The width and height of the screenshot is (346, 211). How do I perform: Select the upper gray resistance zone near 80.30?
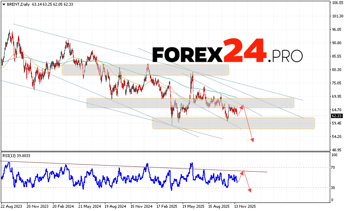point(145,70)
